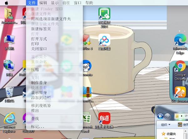The width and height of the screenshot is (188, 139).
Task: Open the 文件 menu in menu bar
Action: [32, 3]
